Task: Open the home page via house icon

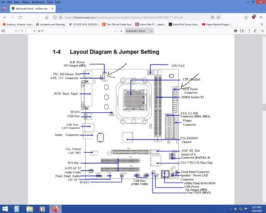Action: (47, 17)
